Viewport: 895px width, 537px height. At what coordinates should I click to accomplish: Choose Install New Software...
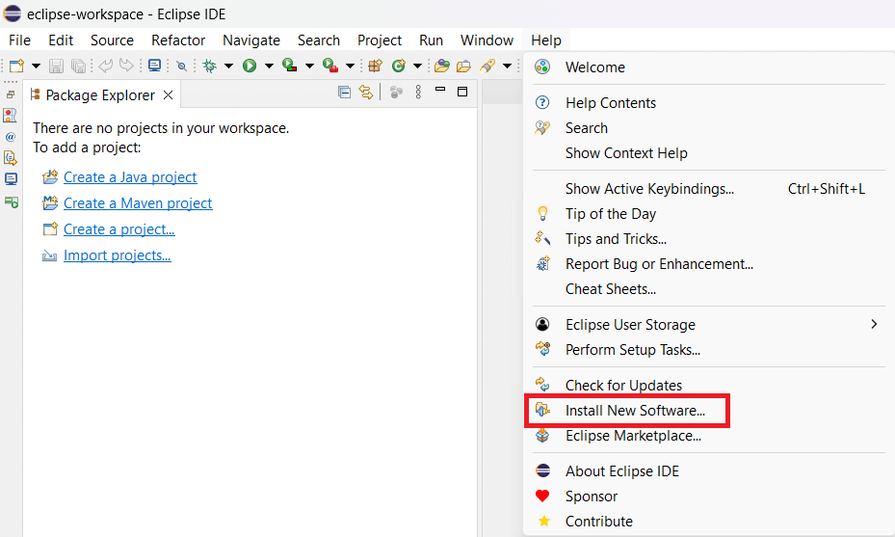(x=708, y=410)
